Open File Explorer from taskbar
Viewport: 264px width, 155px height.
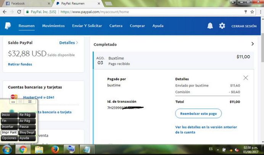39,149
